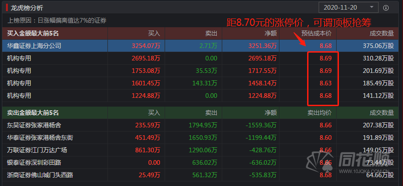Image resolution: width=403 pixels, height=186 pixels.
Task: Select sell amount 2.71万
Action: [208, 46]
